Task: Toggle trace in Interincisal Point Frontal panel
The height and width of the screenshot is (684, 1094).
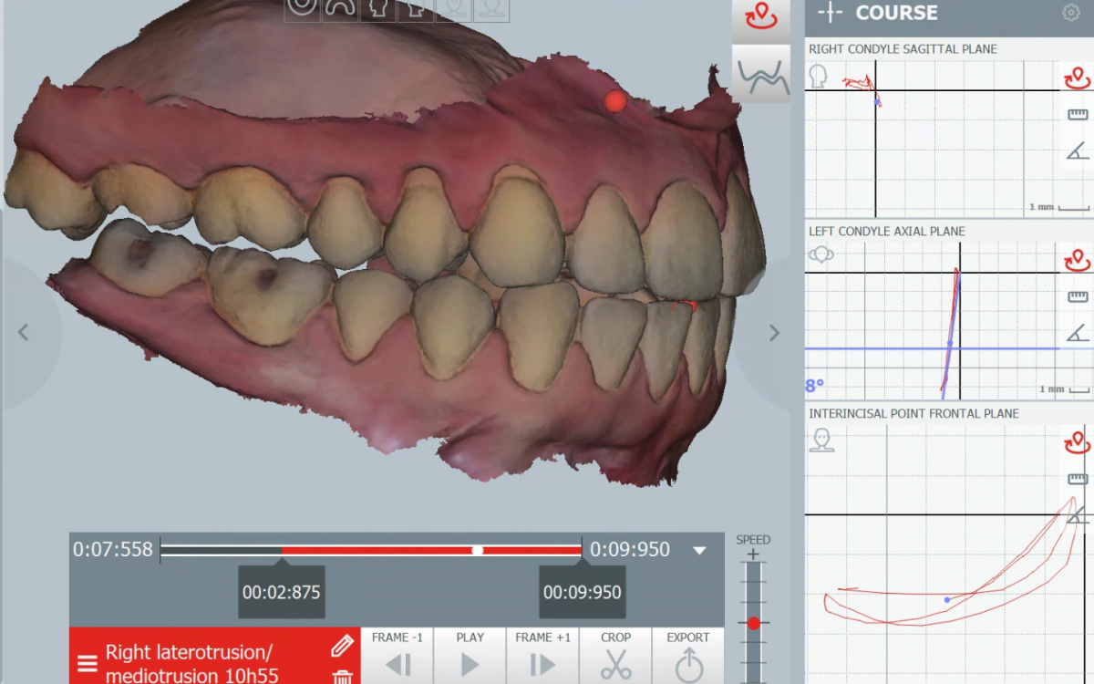Action: 1078,444
